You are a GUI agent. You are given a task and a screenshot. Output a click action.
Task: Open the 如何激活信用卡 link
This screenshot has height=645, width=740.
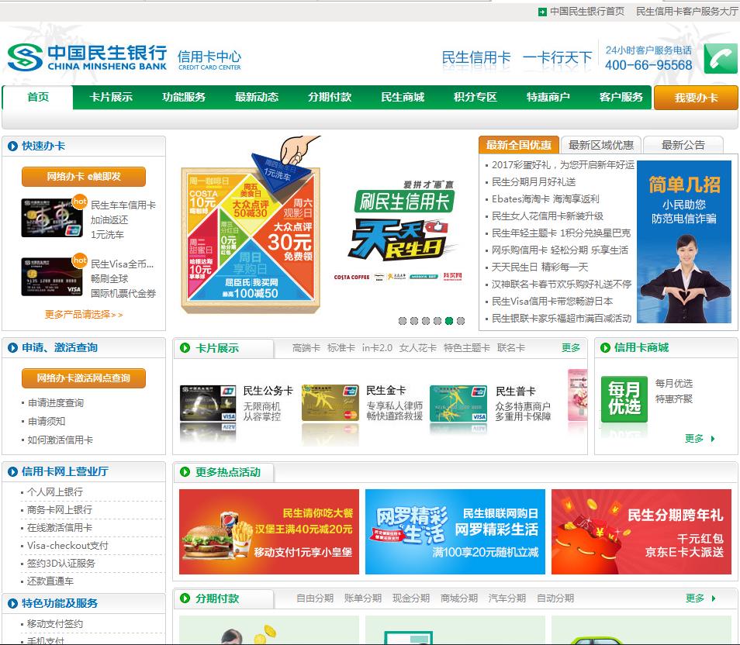(x=60, y=440)
